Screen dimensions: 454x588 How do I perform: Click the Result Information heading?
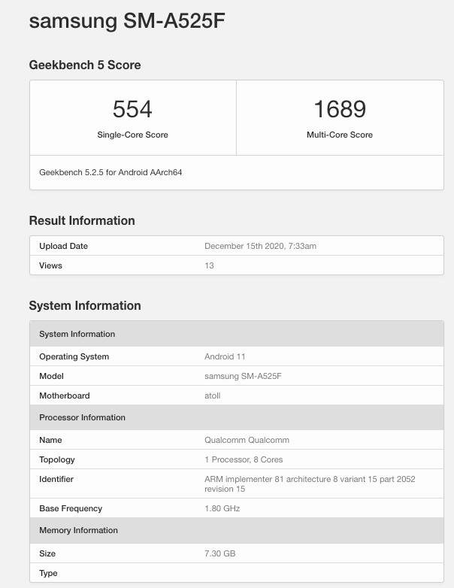[82, 220]
